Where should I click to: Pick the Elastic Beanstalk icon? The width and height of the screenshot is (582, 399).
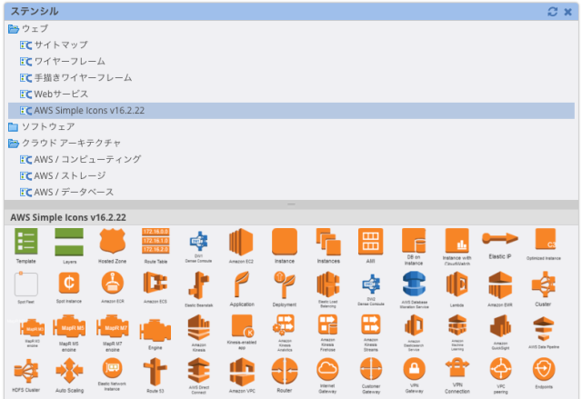click(198, 285)
